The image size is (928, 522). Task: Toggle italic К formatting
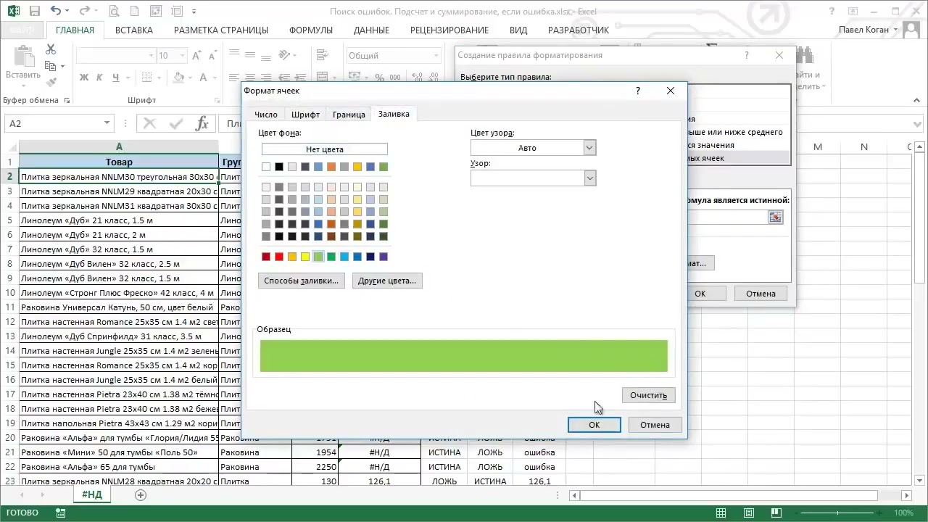tap(99, 78)
